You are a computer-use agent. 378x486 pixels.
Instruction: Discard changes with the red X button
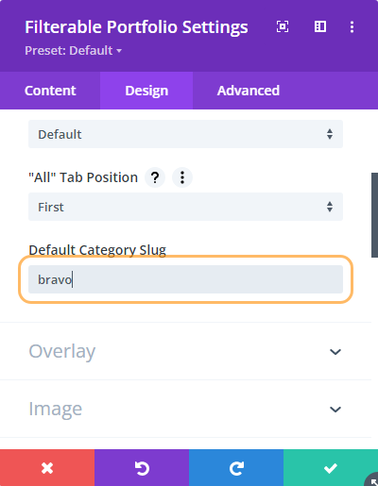(47, 468)
